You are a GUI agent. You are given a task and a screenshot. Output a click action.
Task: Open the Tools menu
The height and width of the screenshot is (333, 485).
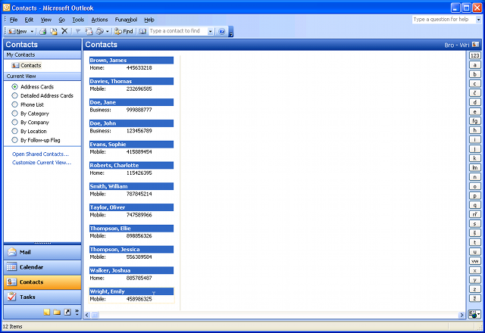pos(78,20)
